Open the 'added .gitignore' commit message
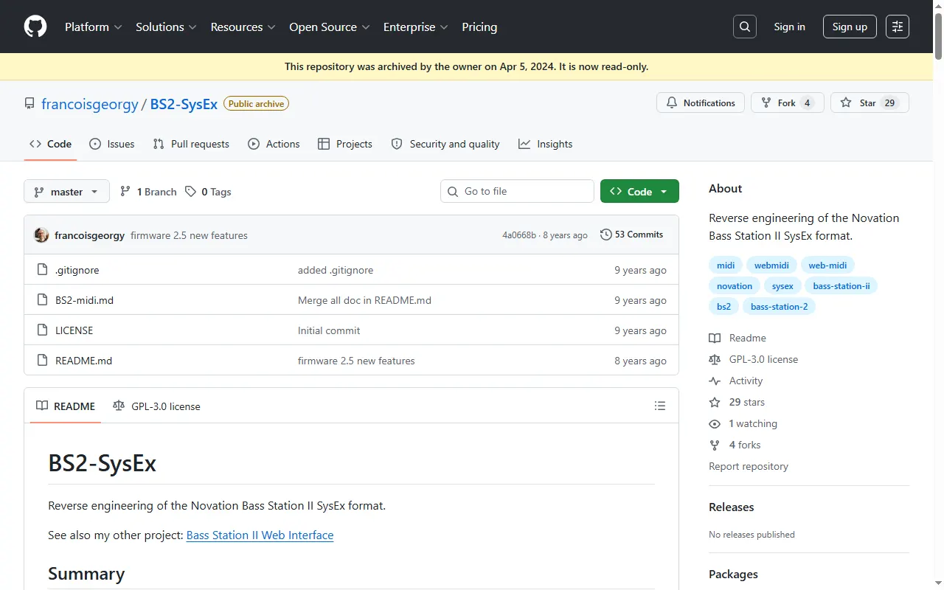 point(336,270)
